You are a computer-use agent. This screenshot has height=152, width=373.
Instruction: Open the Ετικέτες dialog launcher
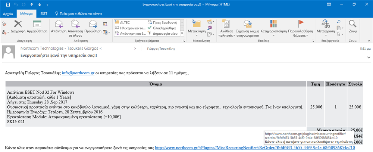tap(313, 41)
